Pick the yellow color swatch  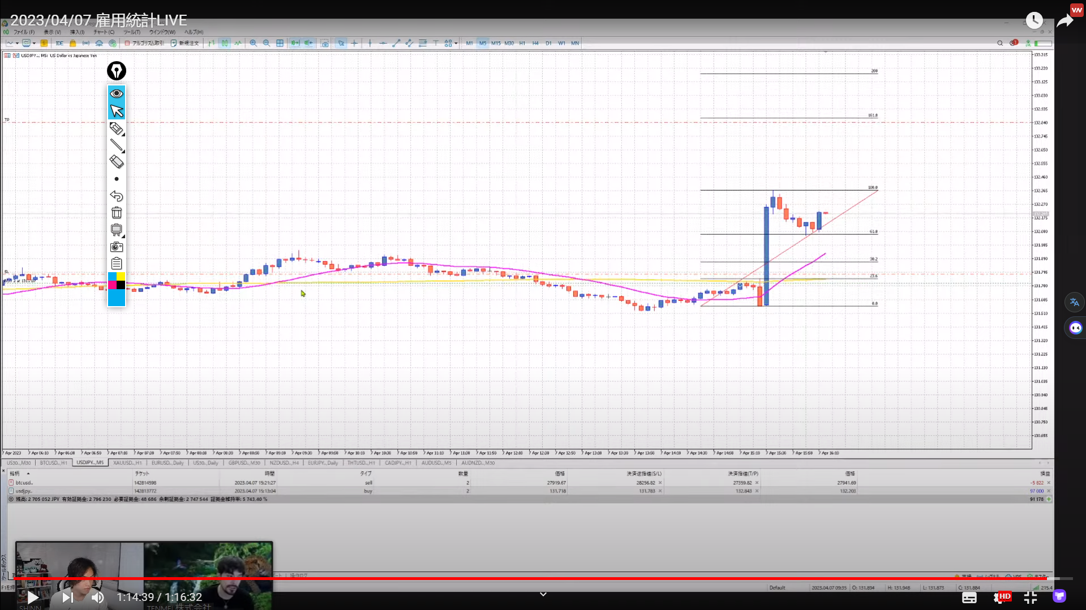[x=121, y=277]
